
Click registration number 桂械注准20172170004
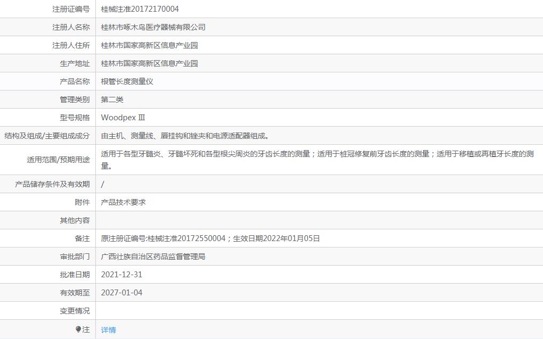coord(140,9)
